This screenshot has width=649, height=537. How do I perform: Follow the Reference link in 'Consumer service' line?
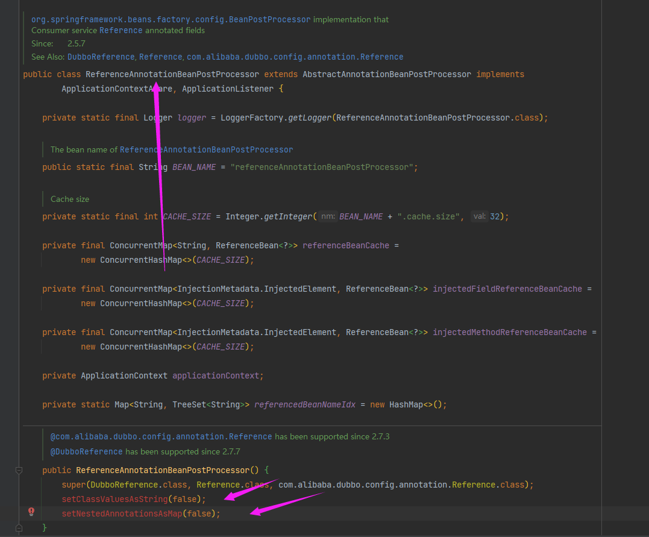pos(121,30)
